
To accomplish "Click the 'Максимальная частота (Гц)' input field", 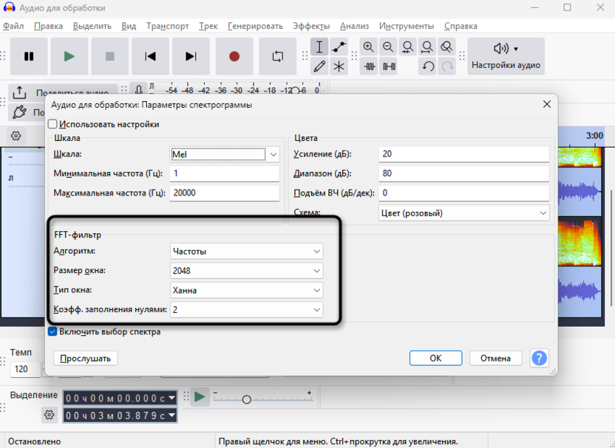I will 224,193.
